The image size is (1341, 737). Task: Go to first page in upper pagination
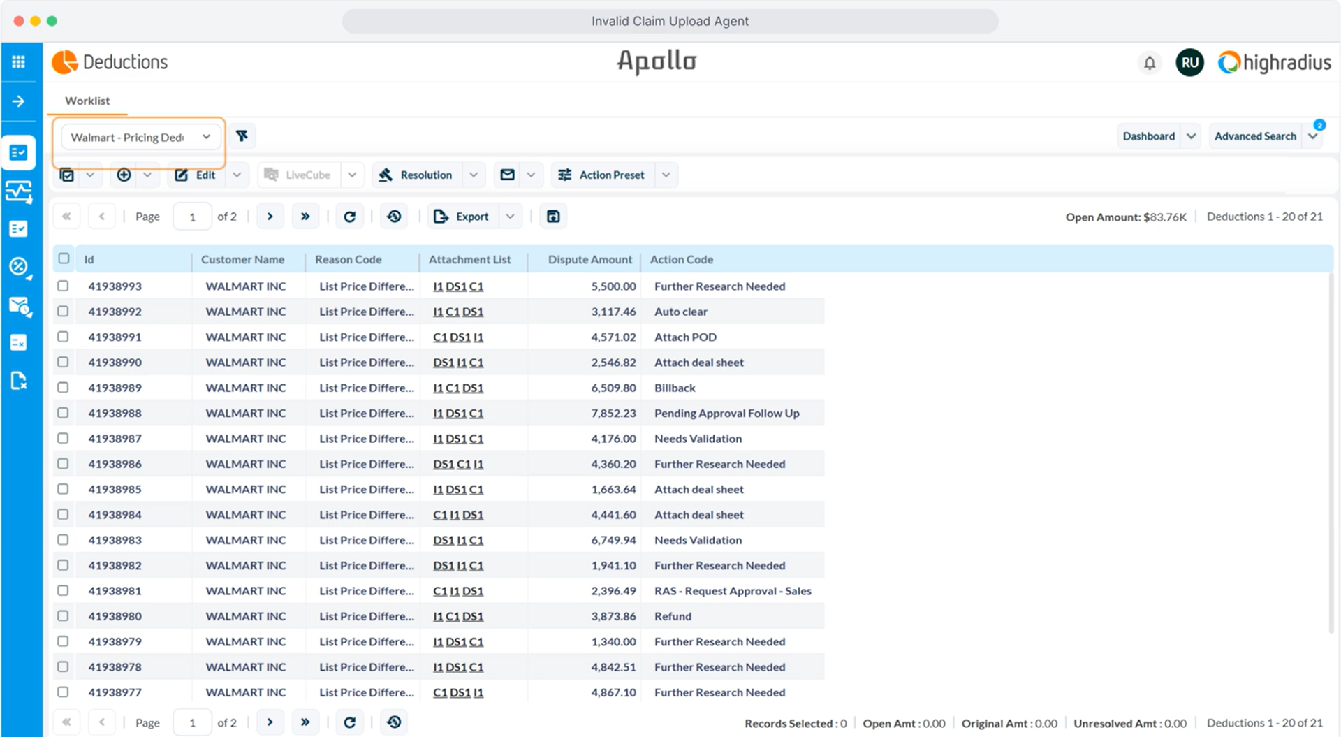tap(66, 217)
